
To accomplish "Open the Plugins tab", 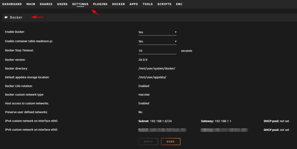I will coord(100,4).
